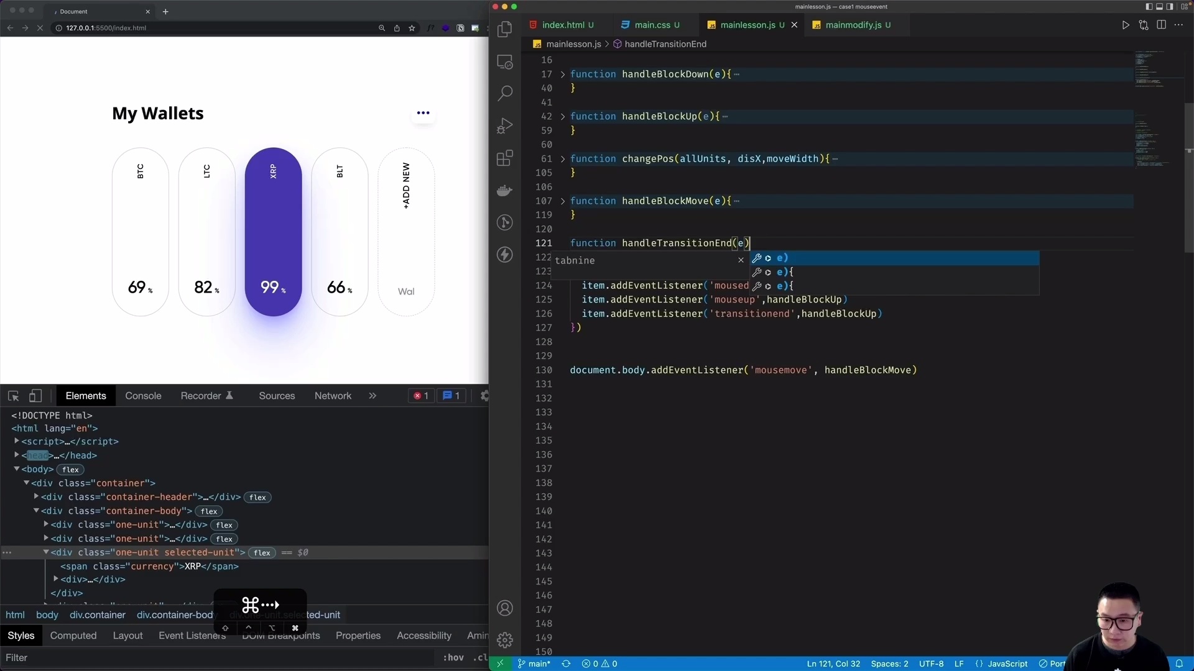Expand the folded handleBlockDown function
This screenshot has height=671, width=1194.
[x=563, y=74]
